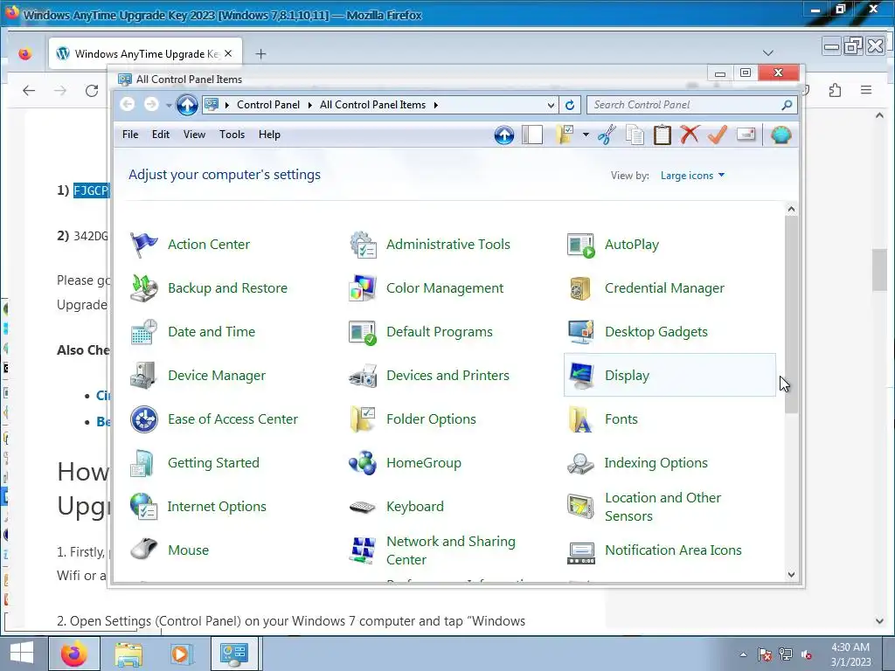The image size is (895, 671).
Task: Click the toolbar Up arrow icon
Action: click(504, 135)
